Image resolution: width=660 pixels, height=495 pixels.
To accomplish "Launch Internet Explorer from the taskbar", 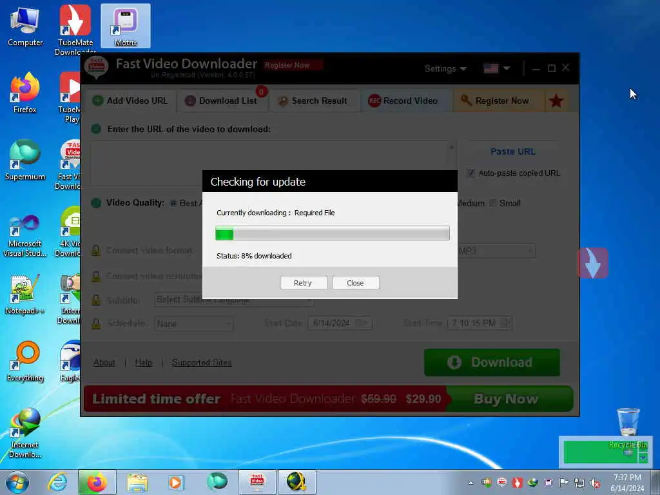I will click(57, 482).
